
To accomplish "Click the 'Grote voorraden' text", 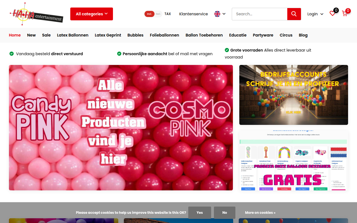I will point(247,50).
